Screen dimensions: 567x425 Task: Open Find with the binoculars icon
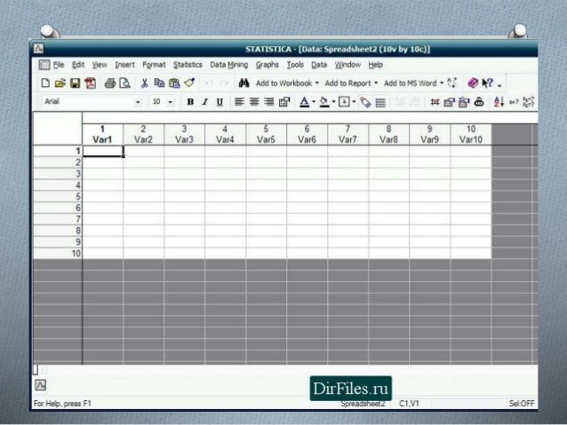244,83
